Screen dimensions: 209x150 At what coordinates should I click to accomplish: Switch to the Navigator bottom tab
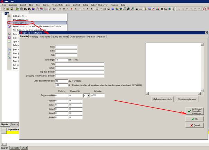tap(15, 148)
